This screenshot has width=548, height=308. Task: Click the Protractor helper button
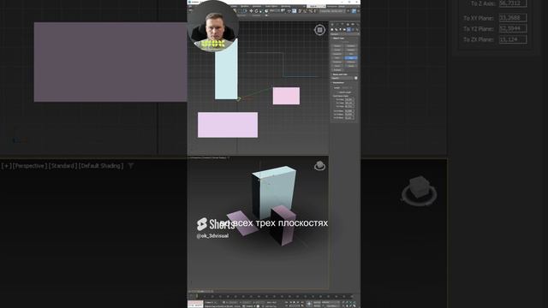[x=337, y=62]
